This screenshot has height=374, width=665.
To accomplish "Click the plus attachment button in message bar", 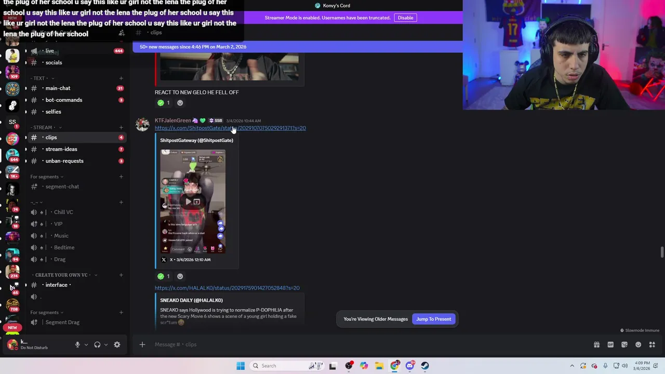I will (x=142, y=344).
